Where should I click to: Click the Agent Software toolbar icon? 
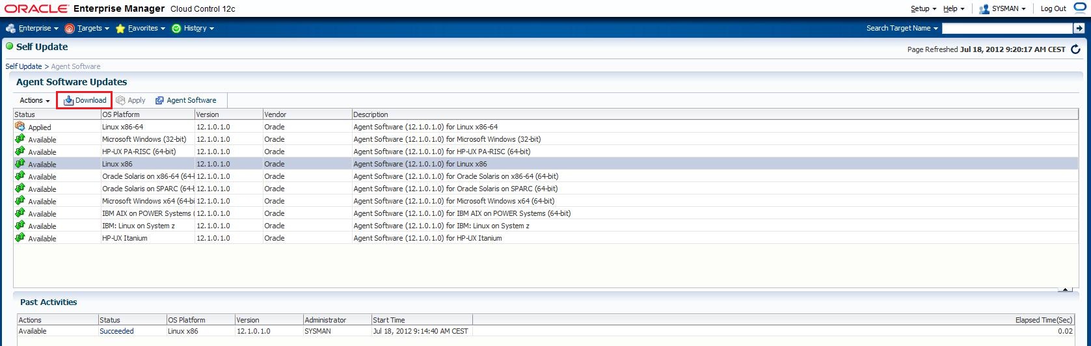coord(159,100)
